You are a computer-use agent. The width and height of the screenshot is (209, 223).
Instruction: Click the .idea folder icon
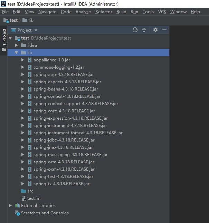pyautogui.click(x=23, y=45)
